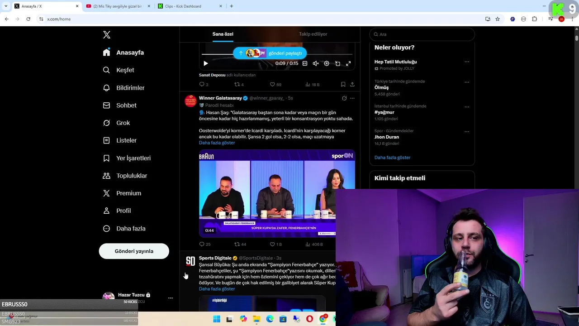Viewport: 579px width, 326px height.
Task: Expand Daha fazla sidebar menu
Action: point(124,229)
